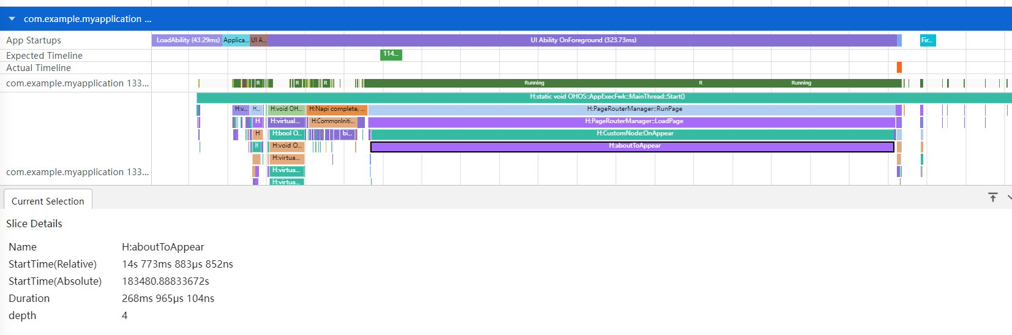Click the green 114... expected frame
Screen dimensions: 1012x335
point(391,55)
